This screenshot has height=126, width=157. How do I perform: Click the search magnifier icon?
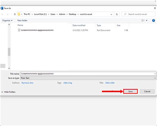pos(125,14)
